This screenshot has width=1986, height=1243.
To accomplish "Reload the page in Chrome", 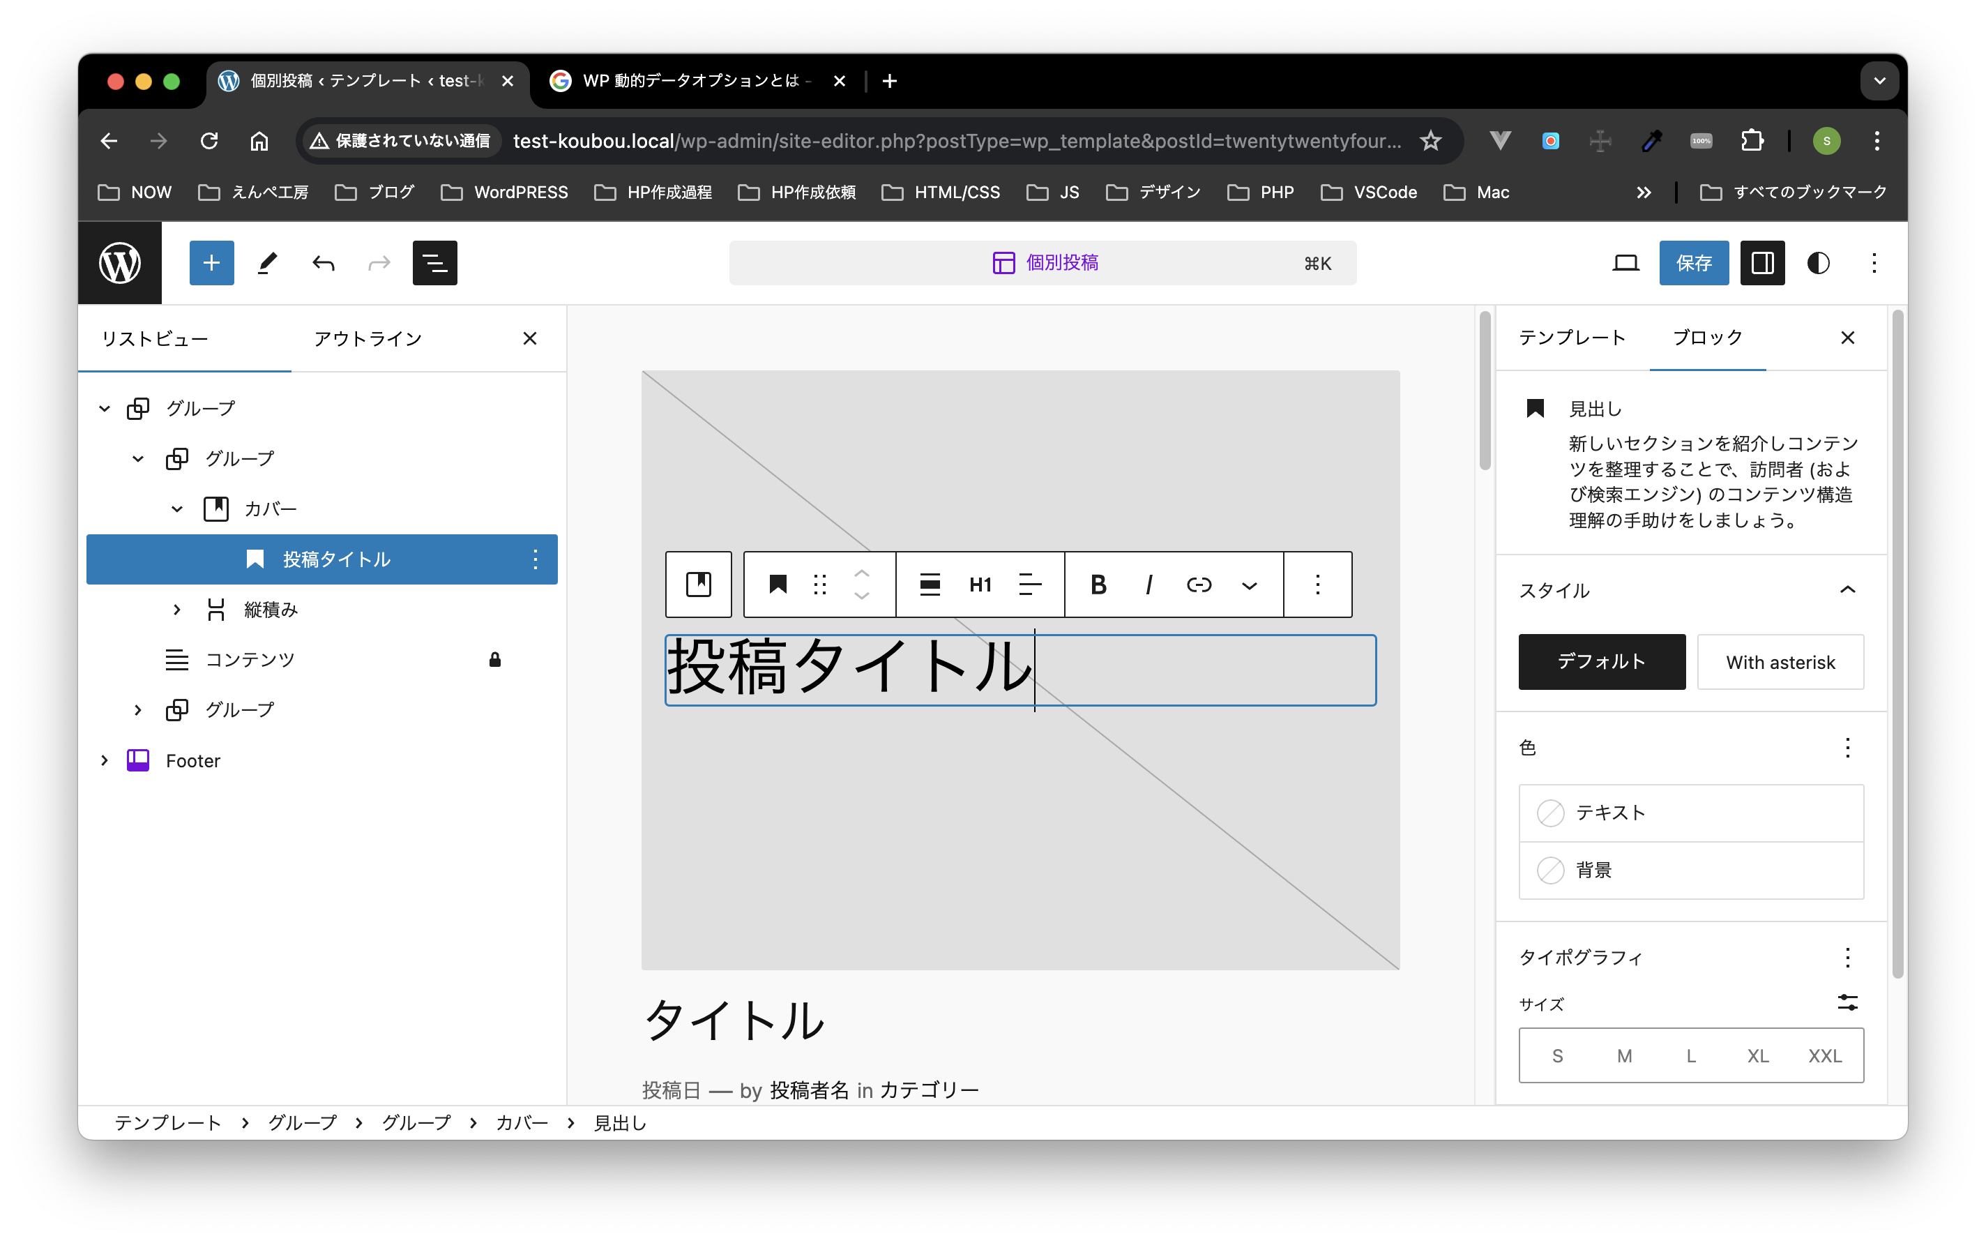I will pos(209,142).
